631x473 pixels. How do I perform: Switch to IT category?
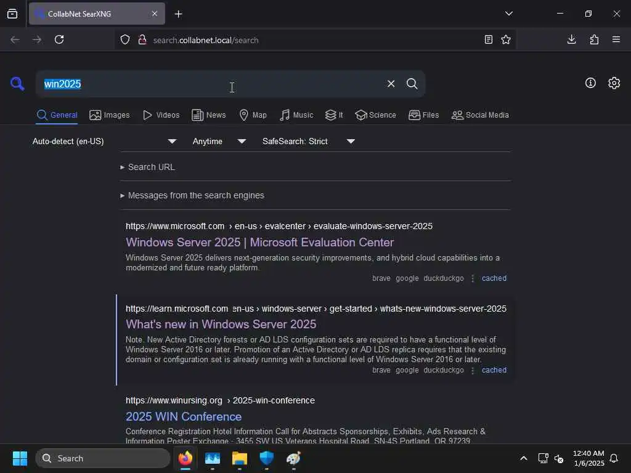pos(334,115)
